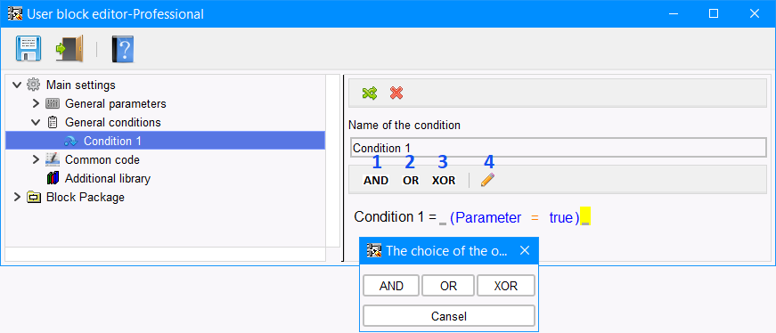Collapse the Main settings tree node
Image resolution: width=776 pixels, height=333 pixels.
(x=17, y=85)
